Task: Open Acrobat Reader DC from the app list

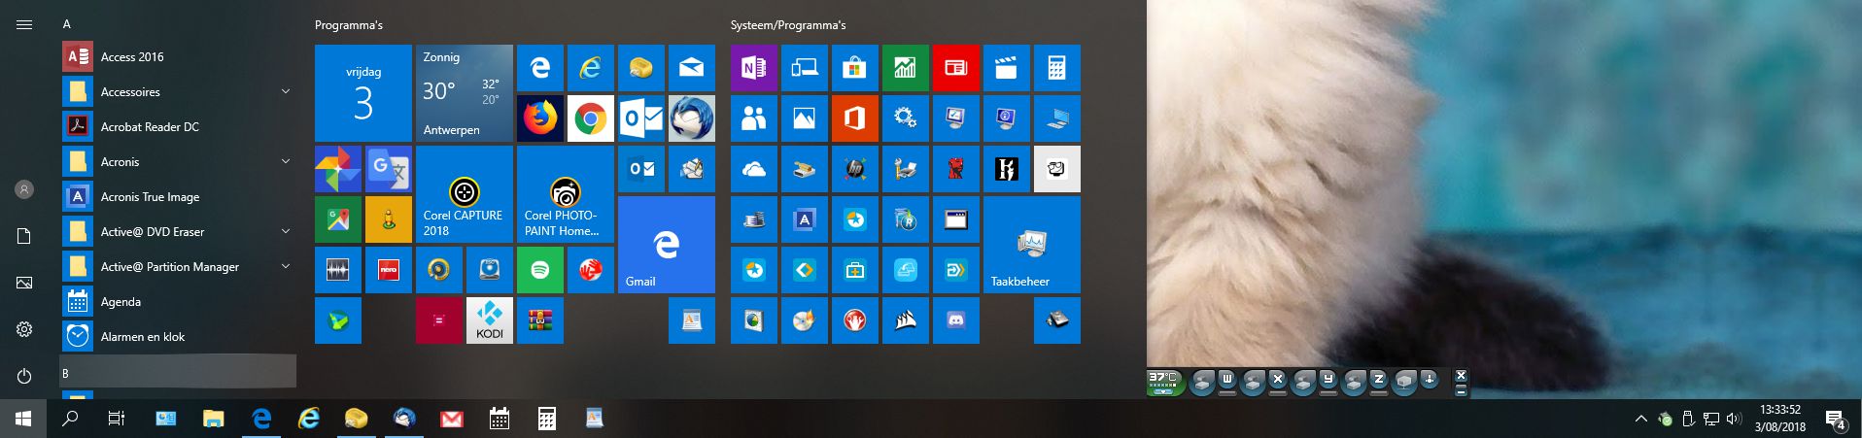Action: (x=179, y=126)
